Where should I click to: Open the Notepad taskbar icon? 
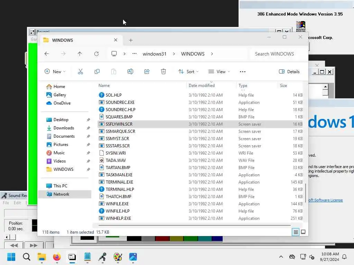click(87, 257)
